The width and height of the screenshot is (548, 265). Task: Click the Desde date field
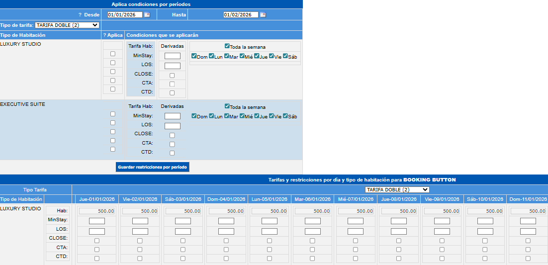[x=125, y=15]
